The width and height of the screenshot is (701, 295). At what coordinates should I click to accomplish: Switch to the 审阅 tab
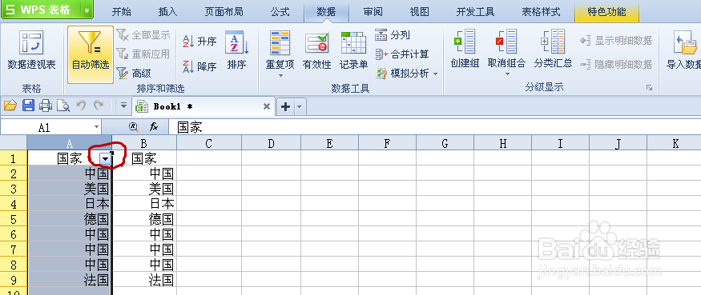(x=373, y=12)
